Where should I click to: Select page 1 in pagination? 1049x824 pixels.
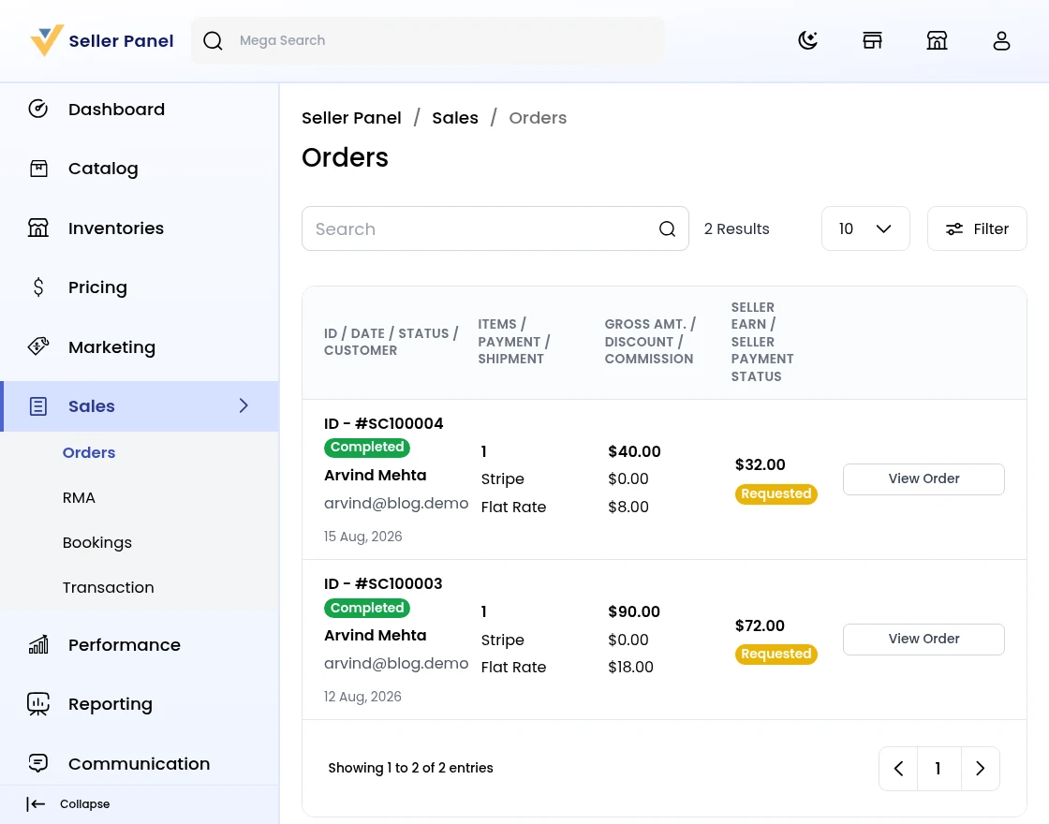[938, 769]
